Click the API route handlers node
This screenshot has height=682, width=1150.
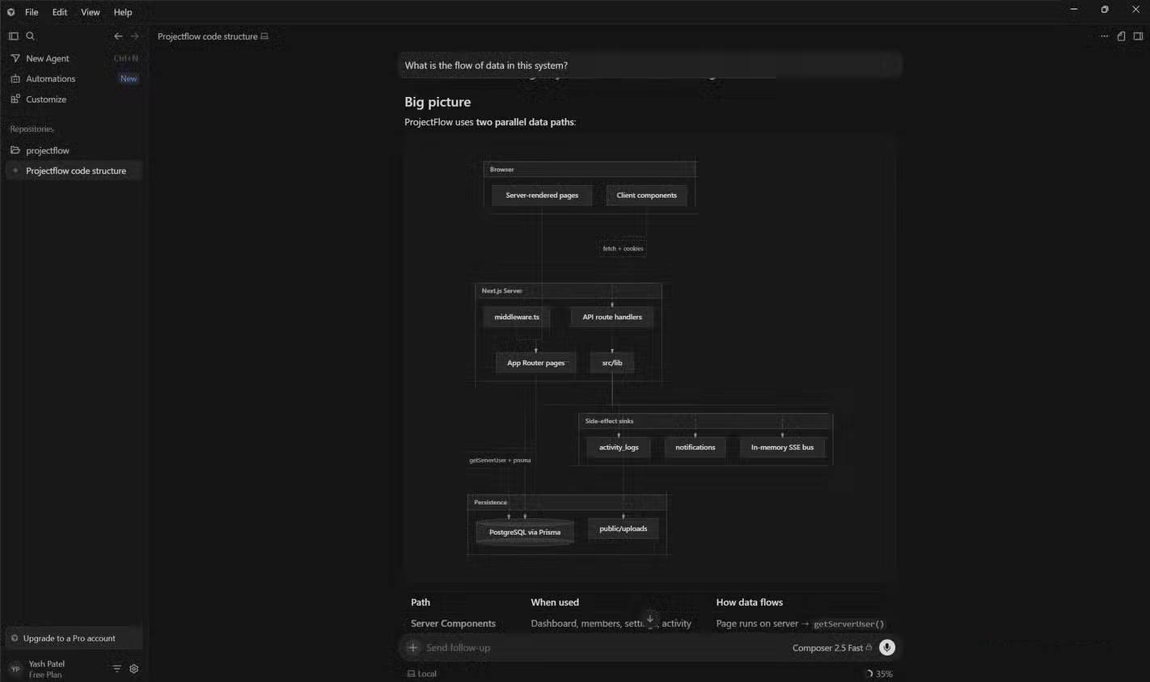[x=612, y=317]
